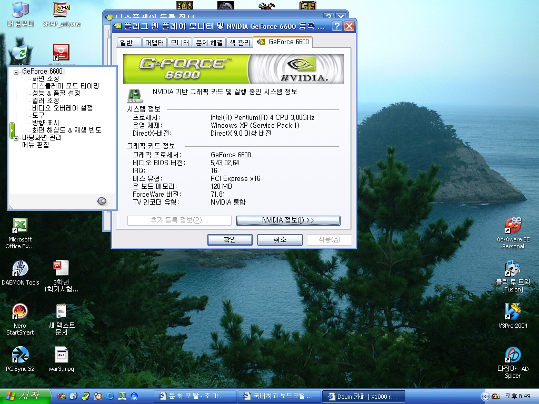
Task: Click the help question mark button in title bar
Action: click(x=337, y=26)
